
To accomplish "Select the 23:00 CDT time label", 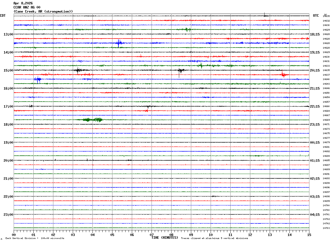I will point(8,215).
